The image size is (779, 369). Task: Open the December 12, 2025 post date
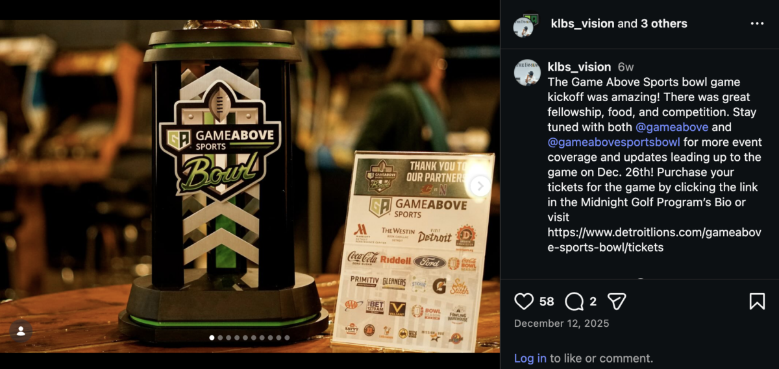click(562, 324)
